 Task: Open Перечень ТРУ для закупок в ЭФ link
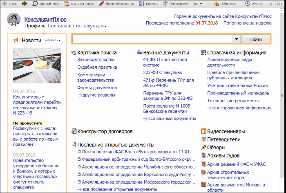click(x=168, y=96)
